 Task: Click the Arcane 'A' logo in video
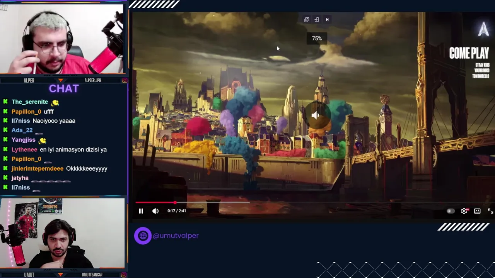click(483, 29)
